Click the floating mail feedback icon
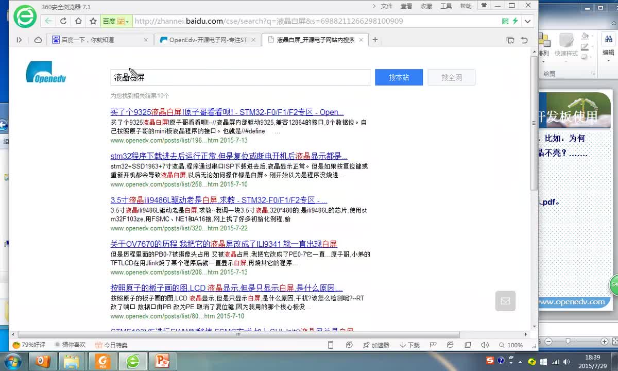This screenshot has height=371, width=618. [x=505, y=301]
